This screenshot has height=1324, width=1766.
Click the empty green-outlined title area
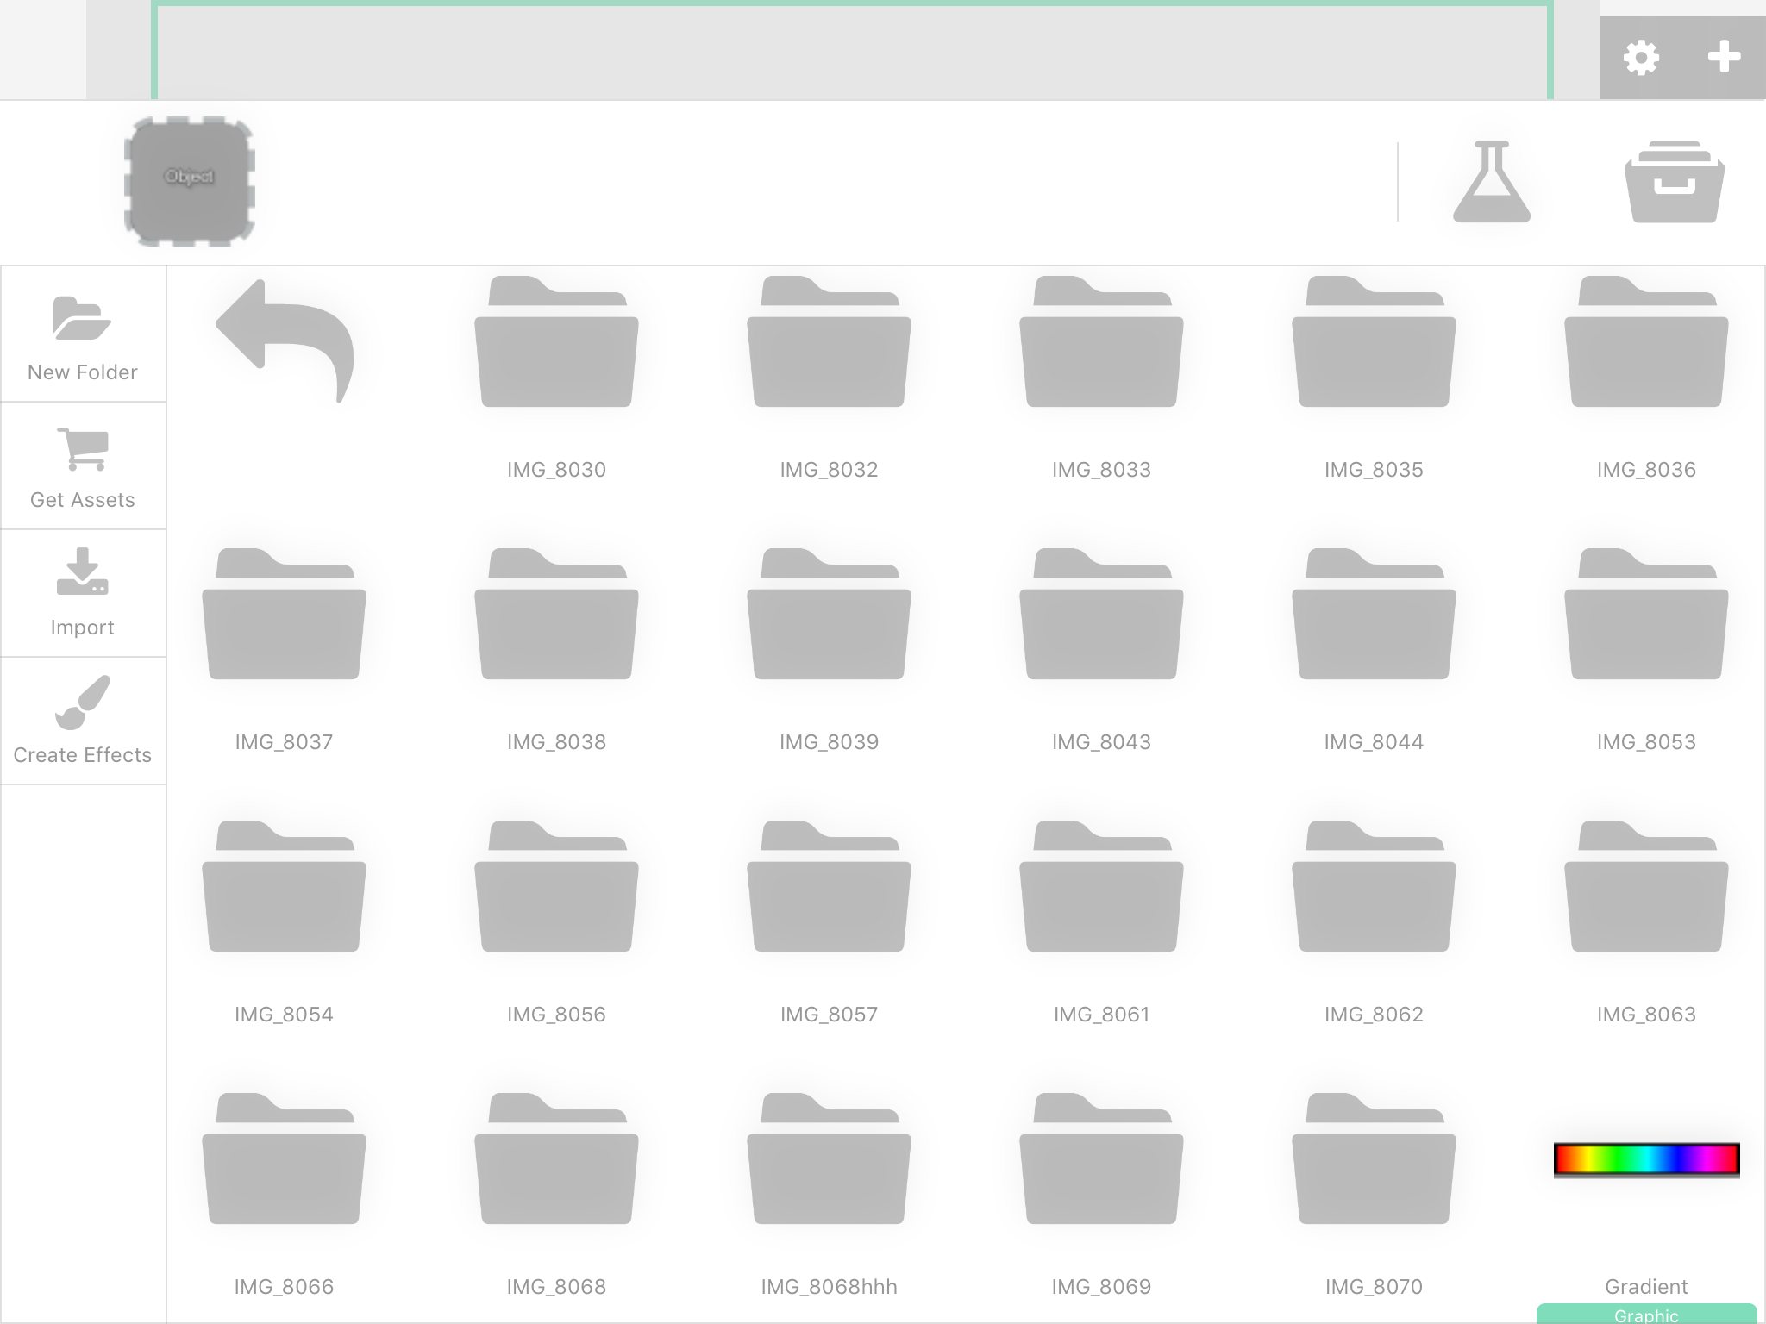pyautogui.click(x=852, y=52)
